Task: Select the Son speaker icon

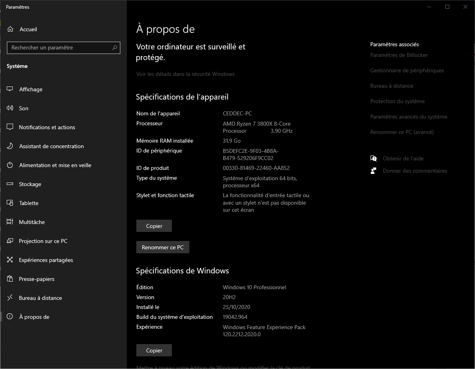Action: pos(10,108)
